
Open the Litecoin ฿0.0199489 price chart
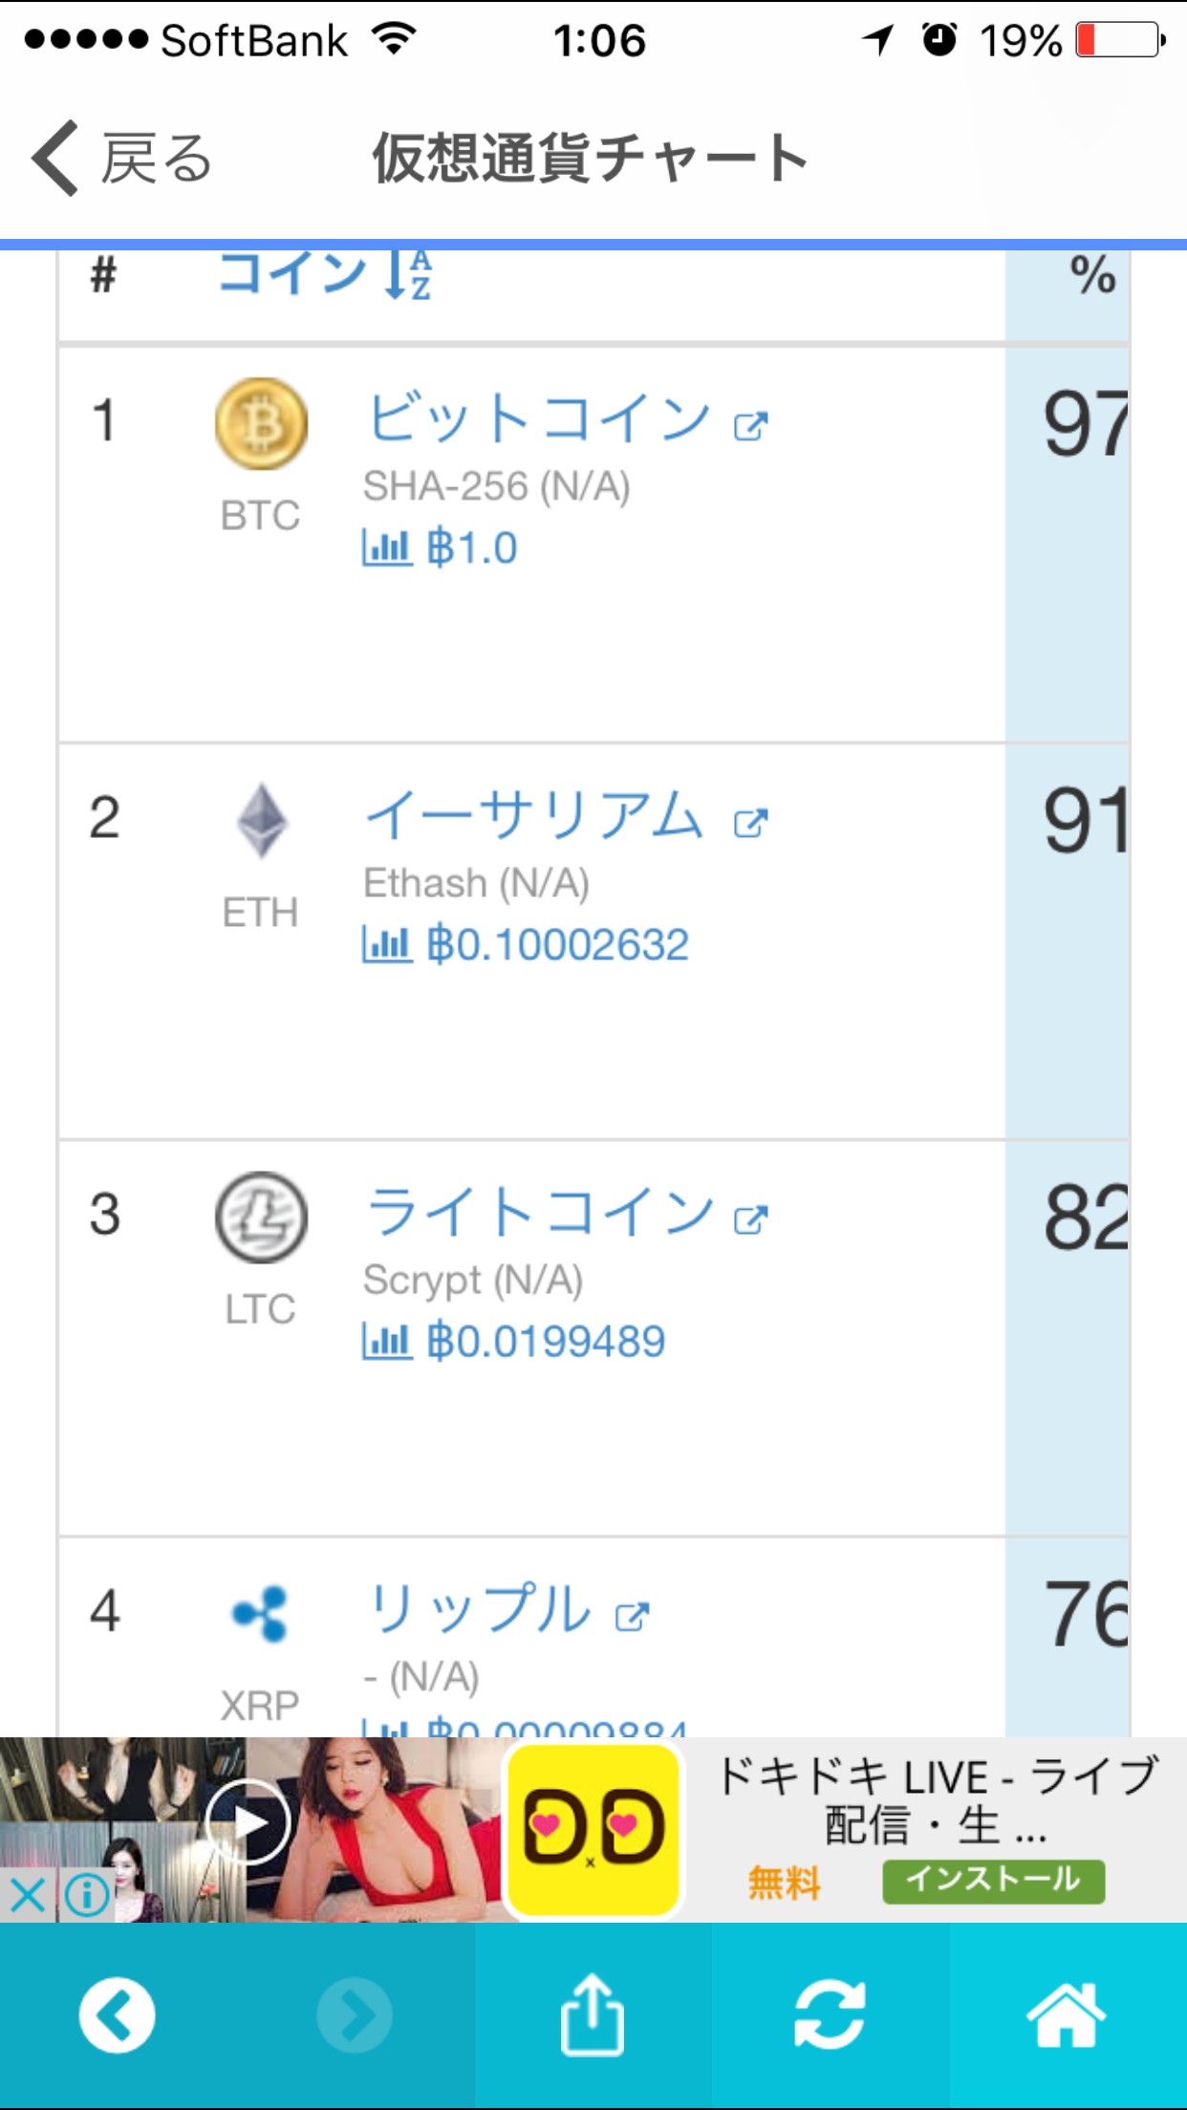(514, 1342)
